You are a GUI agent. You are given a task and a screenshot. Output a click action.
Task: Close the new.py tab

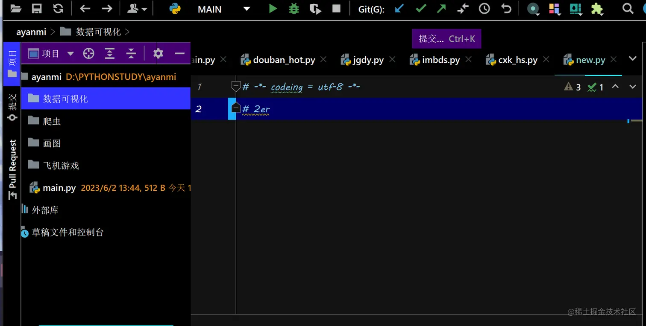coord(614,60)
